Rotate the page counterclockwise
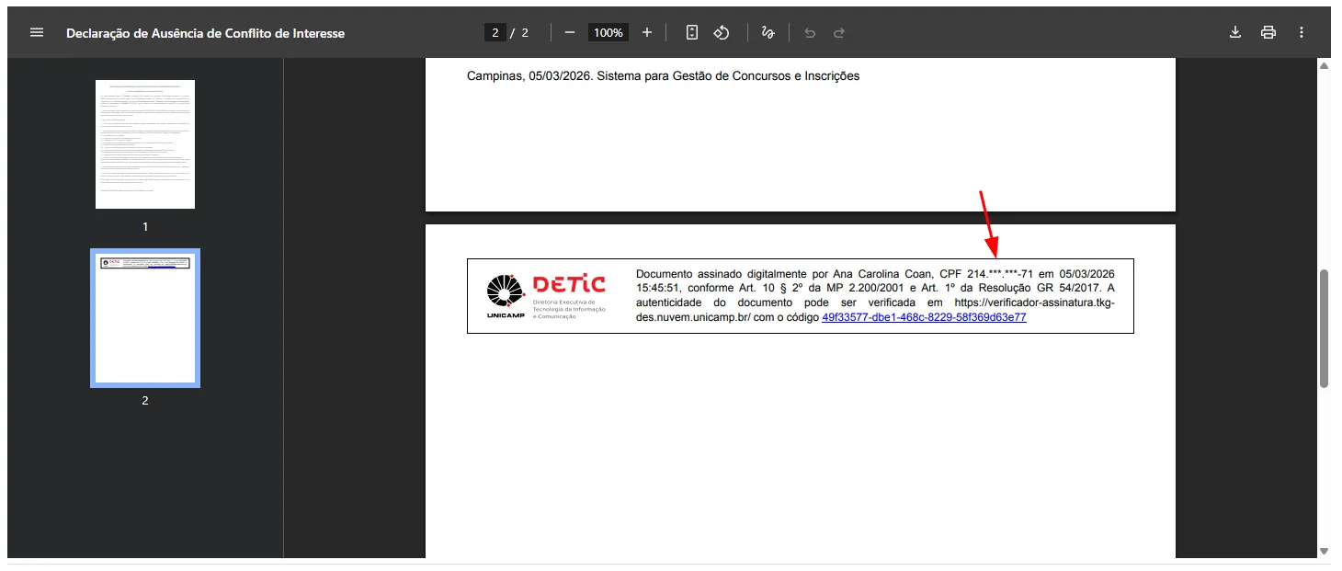This screenshot has height=571, width=1342. [722, 32]
